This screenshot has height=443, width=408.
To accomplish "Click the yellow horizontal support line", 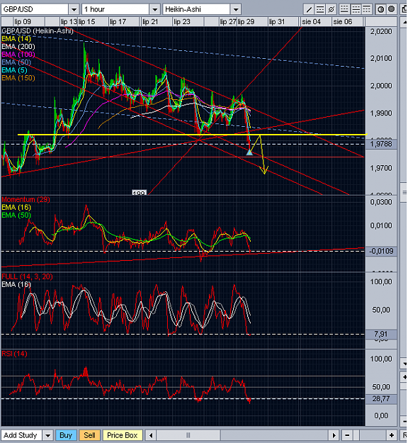I will pyautogui.click(x=192, y=135).
